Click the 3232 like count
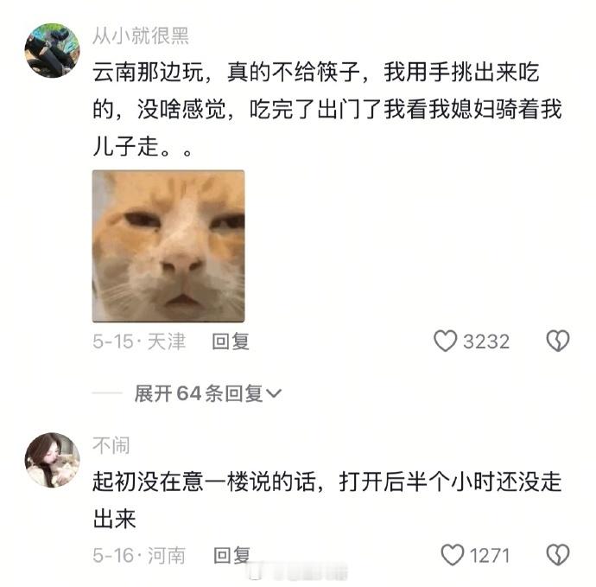The image size is (596, 587). pyautogui.click(x=486, y=341)
